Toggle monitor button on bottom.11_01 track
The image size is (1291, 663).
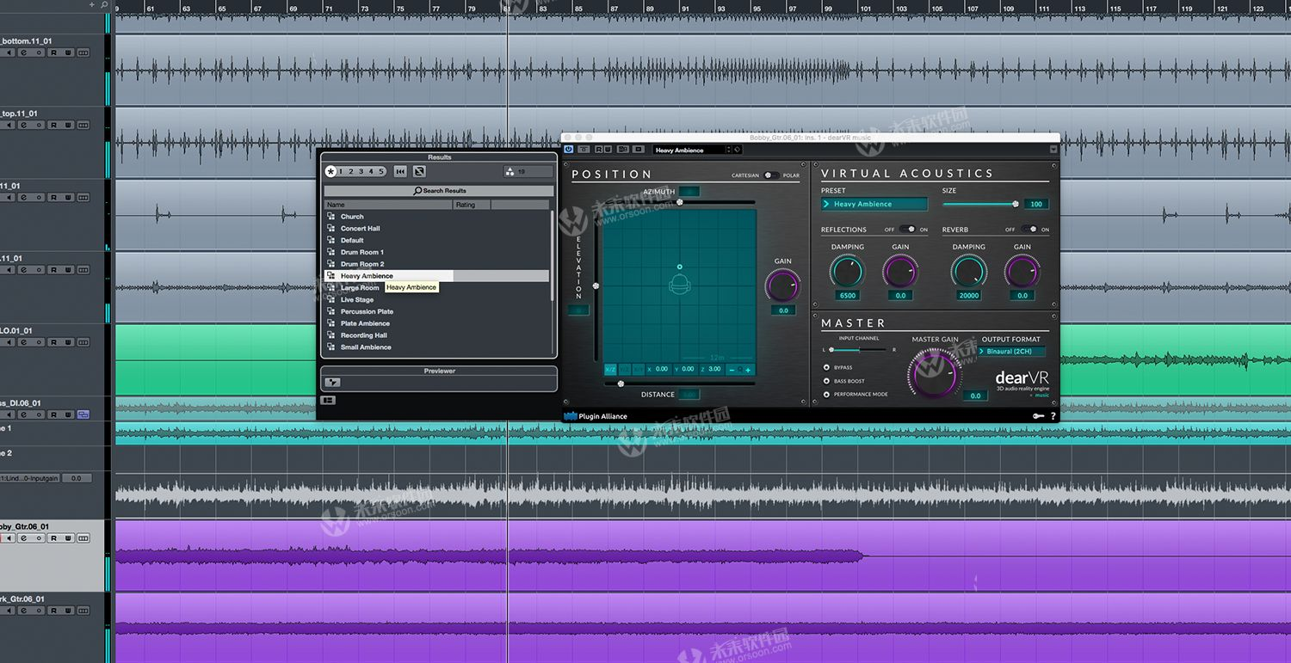(10, 52)
